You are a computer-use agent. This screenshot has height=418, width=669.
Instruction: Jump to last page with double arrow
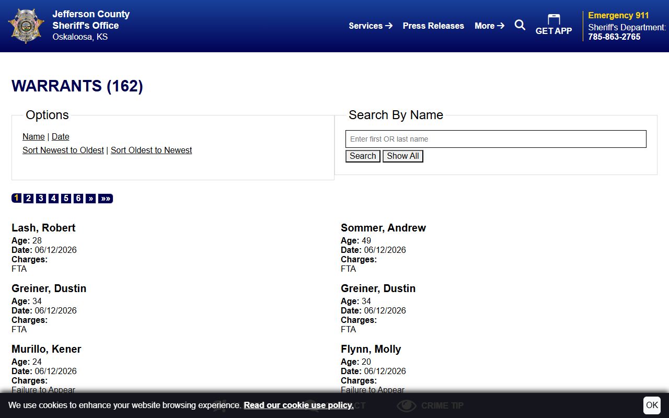(106, 199)
